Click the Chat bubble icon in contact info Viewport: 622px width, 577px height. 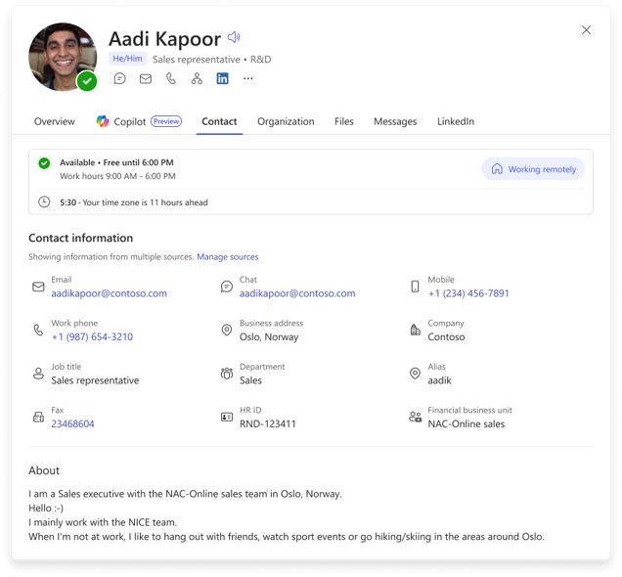(x=227, y=287)
